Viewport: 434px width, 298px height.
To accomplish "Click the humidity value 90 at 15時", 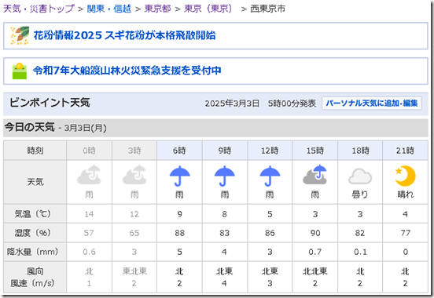I will 315,233.
